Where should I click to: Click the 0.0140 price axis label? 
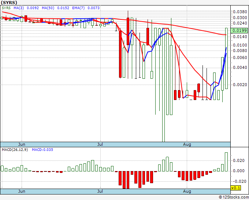tap(240, 37)
